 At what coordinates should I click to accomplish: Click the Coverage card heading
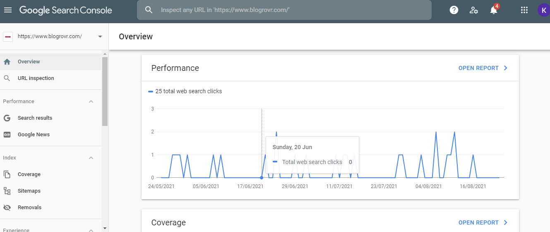[168, 222]
